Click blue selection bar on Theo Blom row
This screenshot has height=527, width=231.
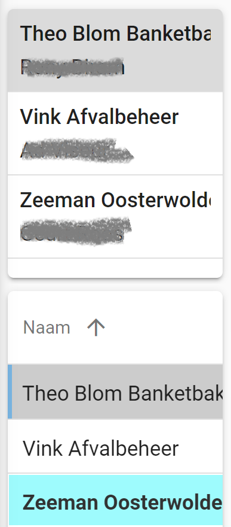tap(10, 392)
